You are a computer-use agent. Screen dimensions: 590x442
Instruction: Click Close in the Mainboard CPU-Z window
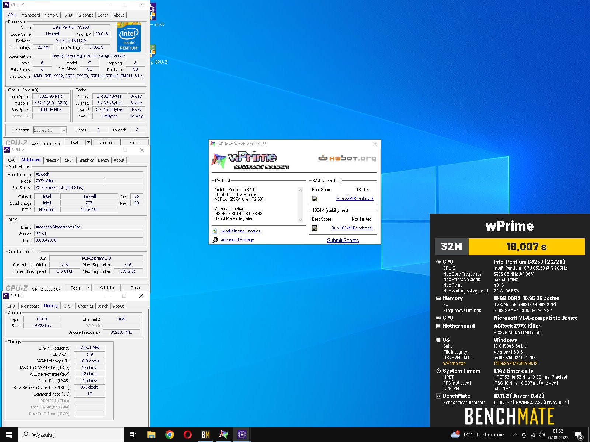pos(135,288)
